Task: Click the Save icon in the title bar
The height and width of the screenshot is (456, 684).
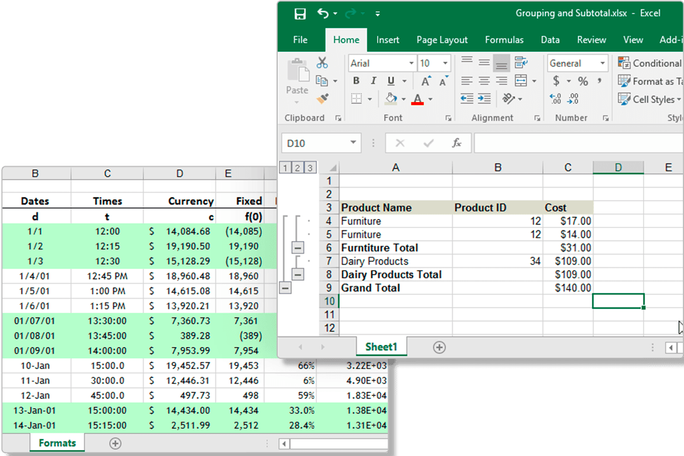Action: pos(300,13)
